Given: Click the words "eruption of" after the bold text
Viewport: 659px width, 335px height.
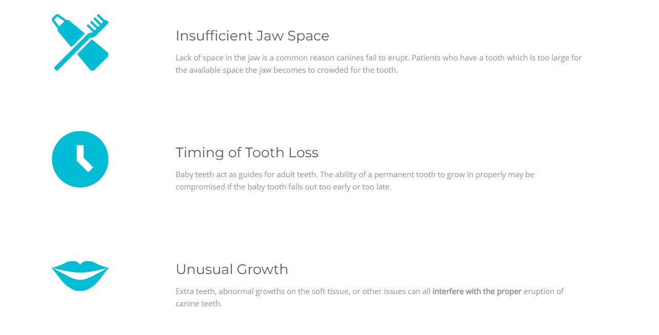Looking at the screenshot, I should (x=544, y=291).
